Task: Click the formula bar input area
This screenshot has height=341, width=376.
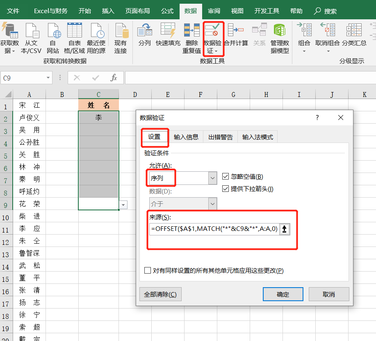Action: tap(251, 78)
